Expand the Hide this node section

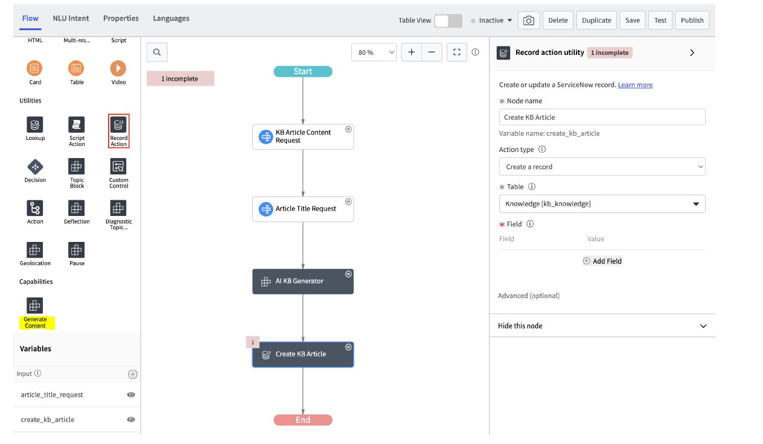pyautogui.click(x=703, y=326)
